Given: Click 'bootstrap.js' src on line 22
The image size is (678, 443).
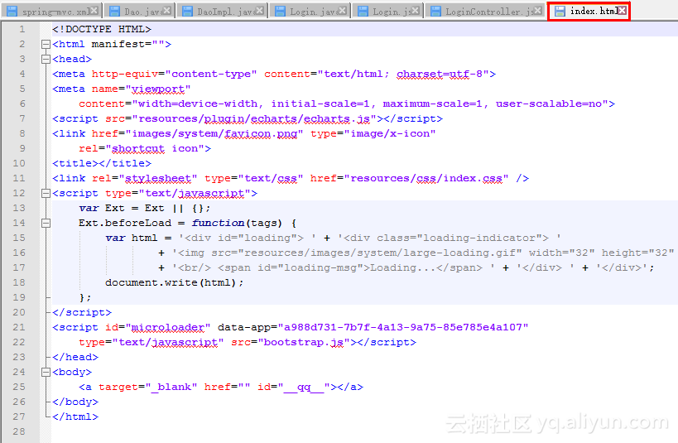Looking at the screenshot, I should pyautogui.click(x=304, y=342).
